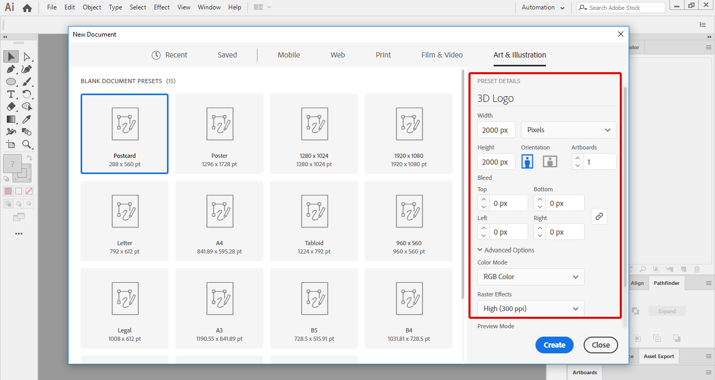Screen dimensions: 715x380
Task: Switch to the Print tab
Action: pos(383,55)
